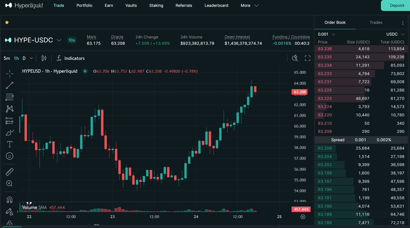Click the Spread row in order book
The height and width of the screenshot is (228, 410).
[x=361, y=140]
